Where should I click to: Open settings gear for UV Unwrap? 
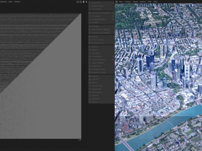click(x=113, y=16)
